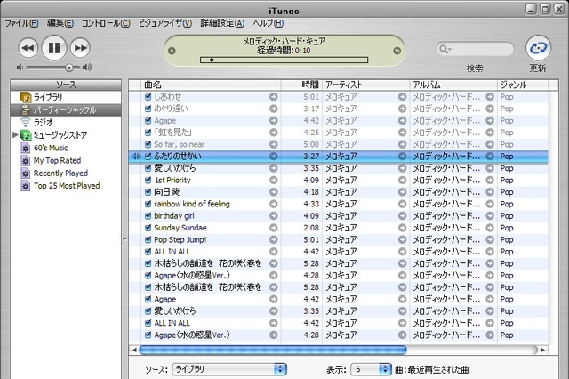Click the ソース pane header
Image resolution: width=569 pixels, height=379 pixels.
(66, 85)
